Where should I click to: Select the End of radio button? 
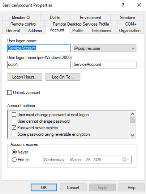pos(14,160)
